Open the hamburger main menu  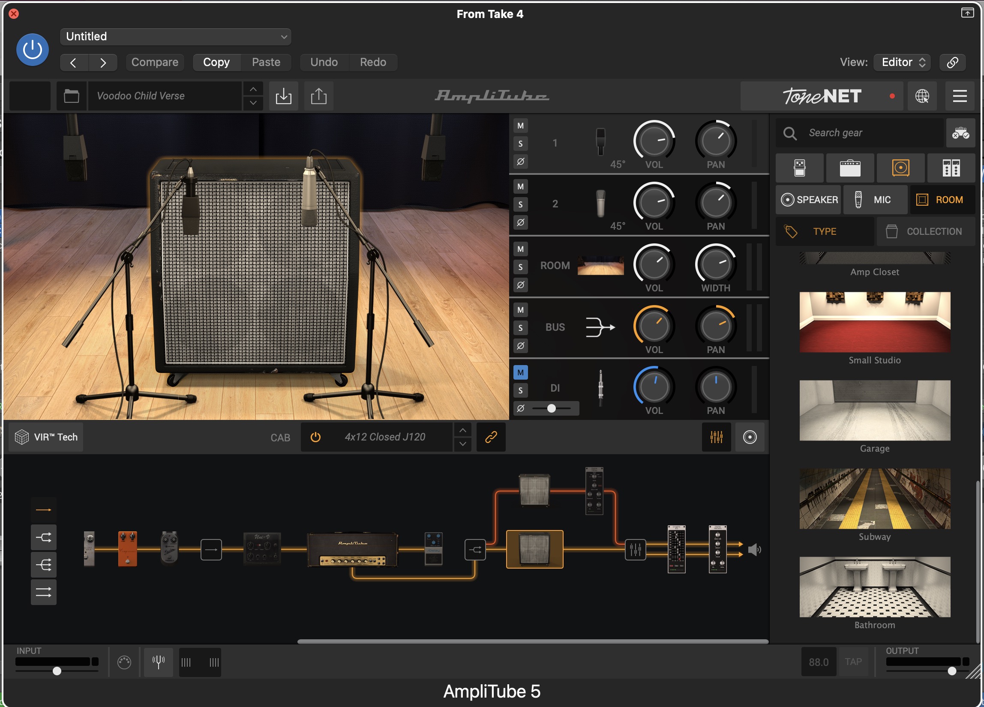(x=960, y=96)
